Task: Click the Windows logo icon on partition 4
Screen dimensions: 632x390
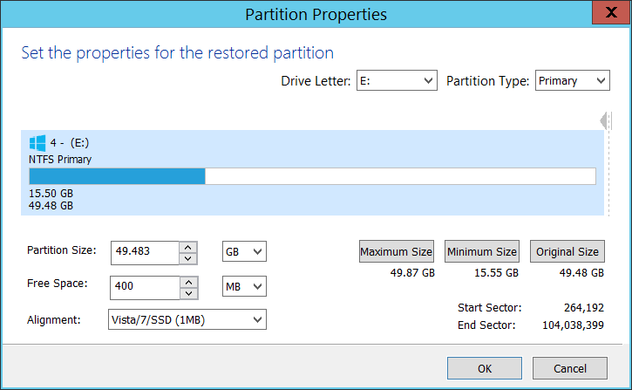Action: click(x=37, y=143)
